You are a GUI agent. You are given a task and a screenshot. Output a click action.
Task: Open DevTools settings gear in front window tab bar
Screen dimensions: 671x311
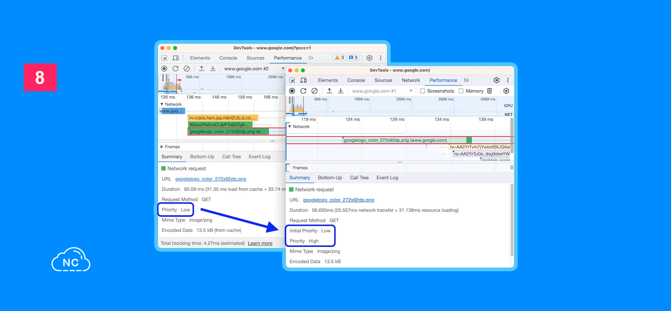click(x=497, y=80)
